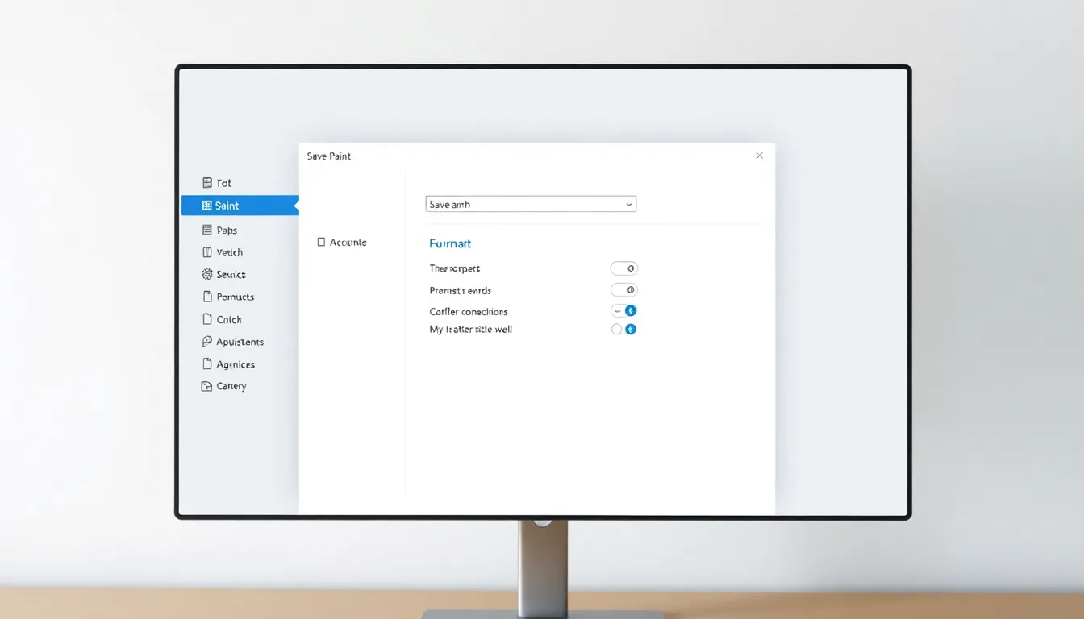
Task: Click the Save amh dropdown chevron arrow
Action: (629, 205)
